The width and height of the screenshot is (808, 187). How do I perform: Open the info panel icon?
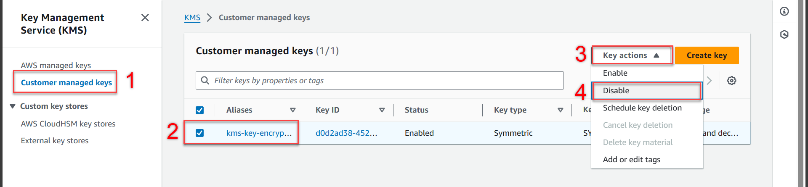click(784, 11)
